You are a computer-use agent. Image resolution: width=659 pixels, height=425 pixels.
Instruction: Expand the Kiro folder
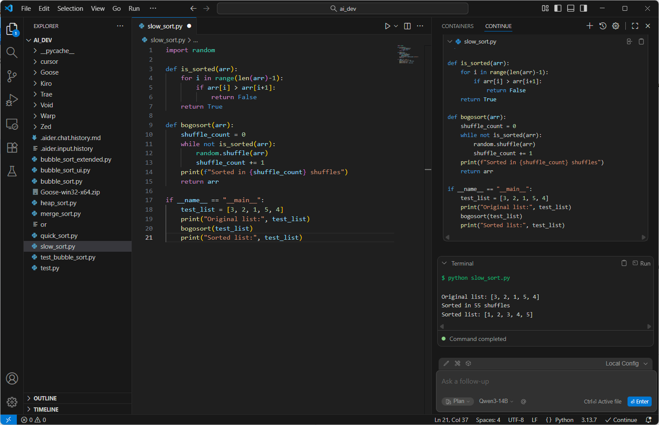click(46, 84)
